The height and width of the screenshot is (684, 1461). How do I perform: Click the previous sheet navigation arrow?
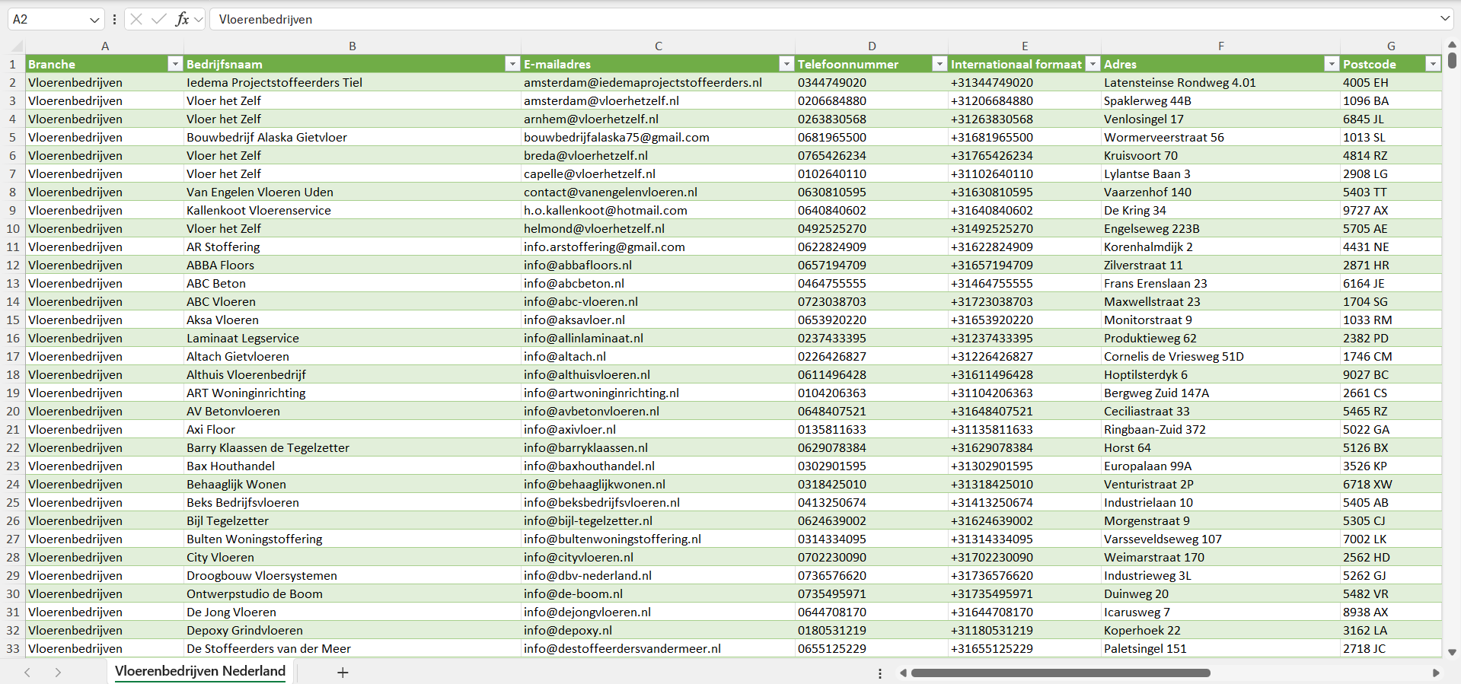[x=27, y=673]
